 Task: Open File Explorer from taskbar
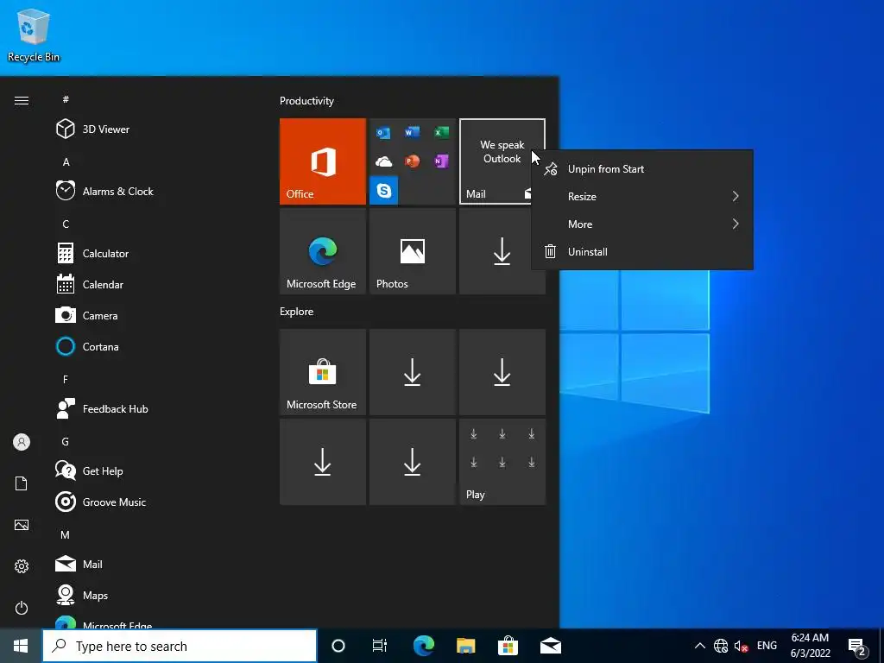[x=465, y=646]
